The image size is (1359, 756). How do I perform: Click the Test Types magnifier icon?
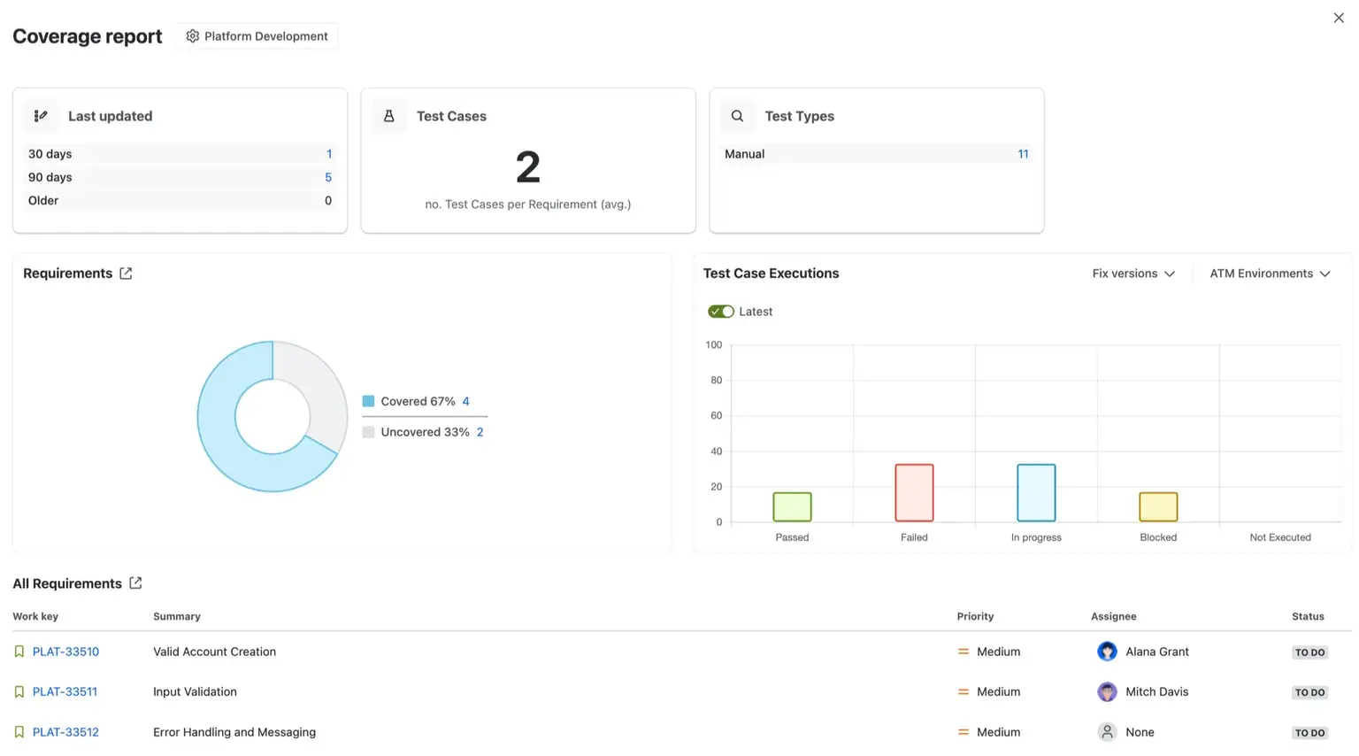tap(737, 116)
